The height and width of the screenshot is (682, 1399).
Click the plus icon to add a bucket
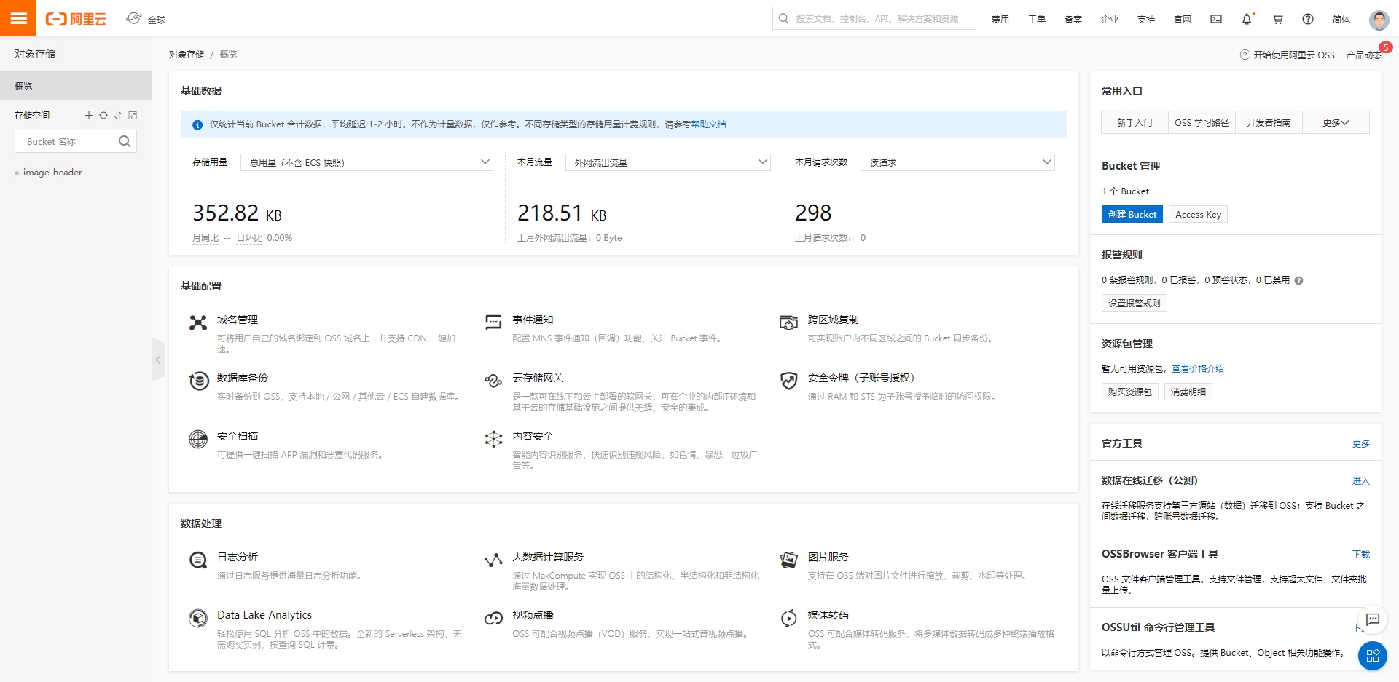click(89, 115)
